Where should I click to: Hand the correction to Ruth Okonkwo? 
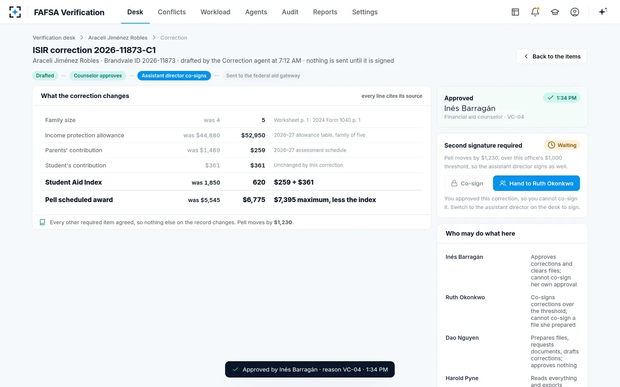pos(536,183)
